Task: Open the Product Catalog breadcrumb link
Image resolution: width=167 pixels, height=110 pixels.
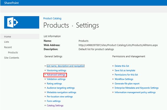Action: pos(52,18)
